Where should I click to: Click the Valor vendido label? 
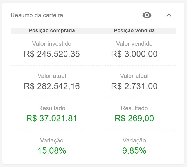pyautogui.click(x=134, y=44)
